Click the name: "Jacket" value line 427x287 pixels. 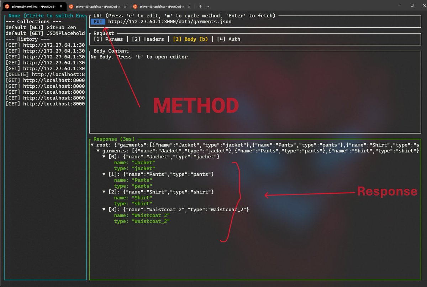[x=135, y=162]
